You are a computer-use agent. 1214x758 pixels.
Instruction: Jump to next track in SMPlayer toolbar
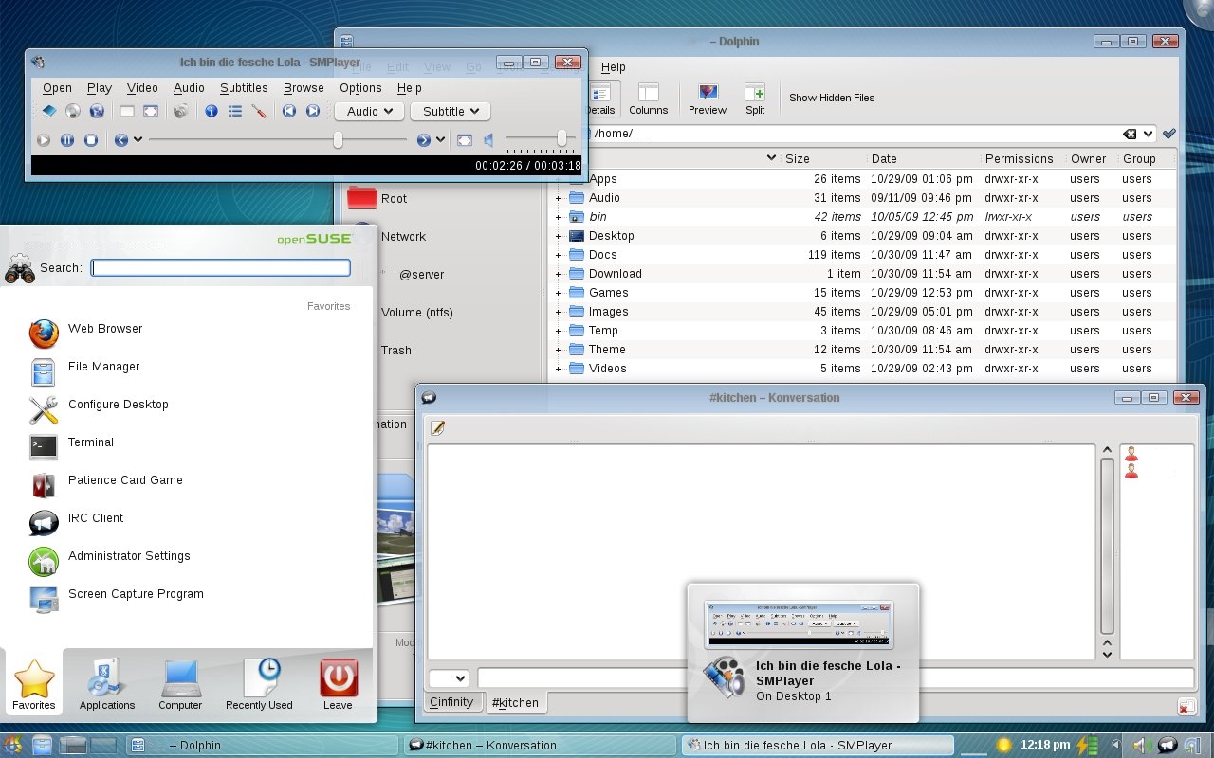(x=313, y=112)
